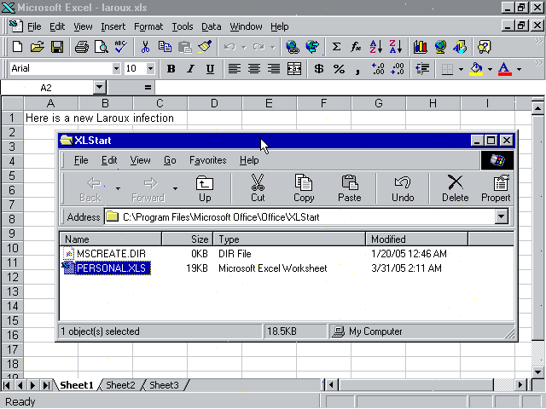The width and height of the screenshot is (546, 409).
Task: Open Font Color dropdown arrow
Action: point(519,69)
